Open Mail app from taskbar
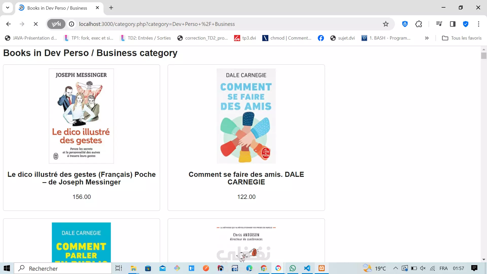 coord(162,268)
